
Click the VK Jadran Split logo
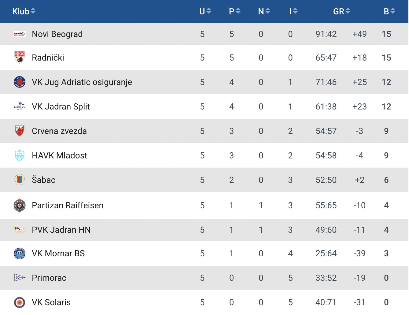point(20,106)
